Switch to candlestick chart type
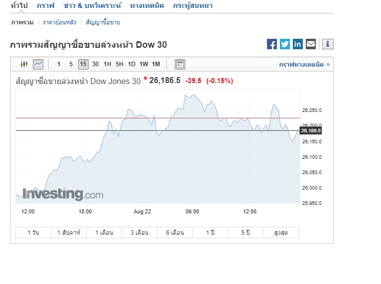The height and width of the screenshot is (284, 381). [x=24, y=64]
